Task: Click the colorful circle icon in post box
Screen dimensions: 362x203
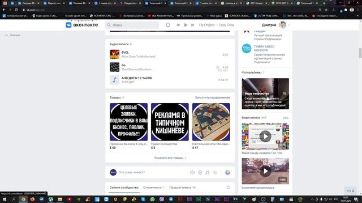Action: click(x=227, y=173)
